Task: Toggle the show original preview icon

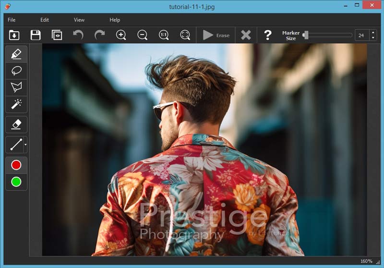Action: click(x=57, y=35)
